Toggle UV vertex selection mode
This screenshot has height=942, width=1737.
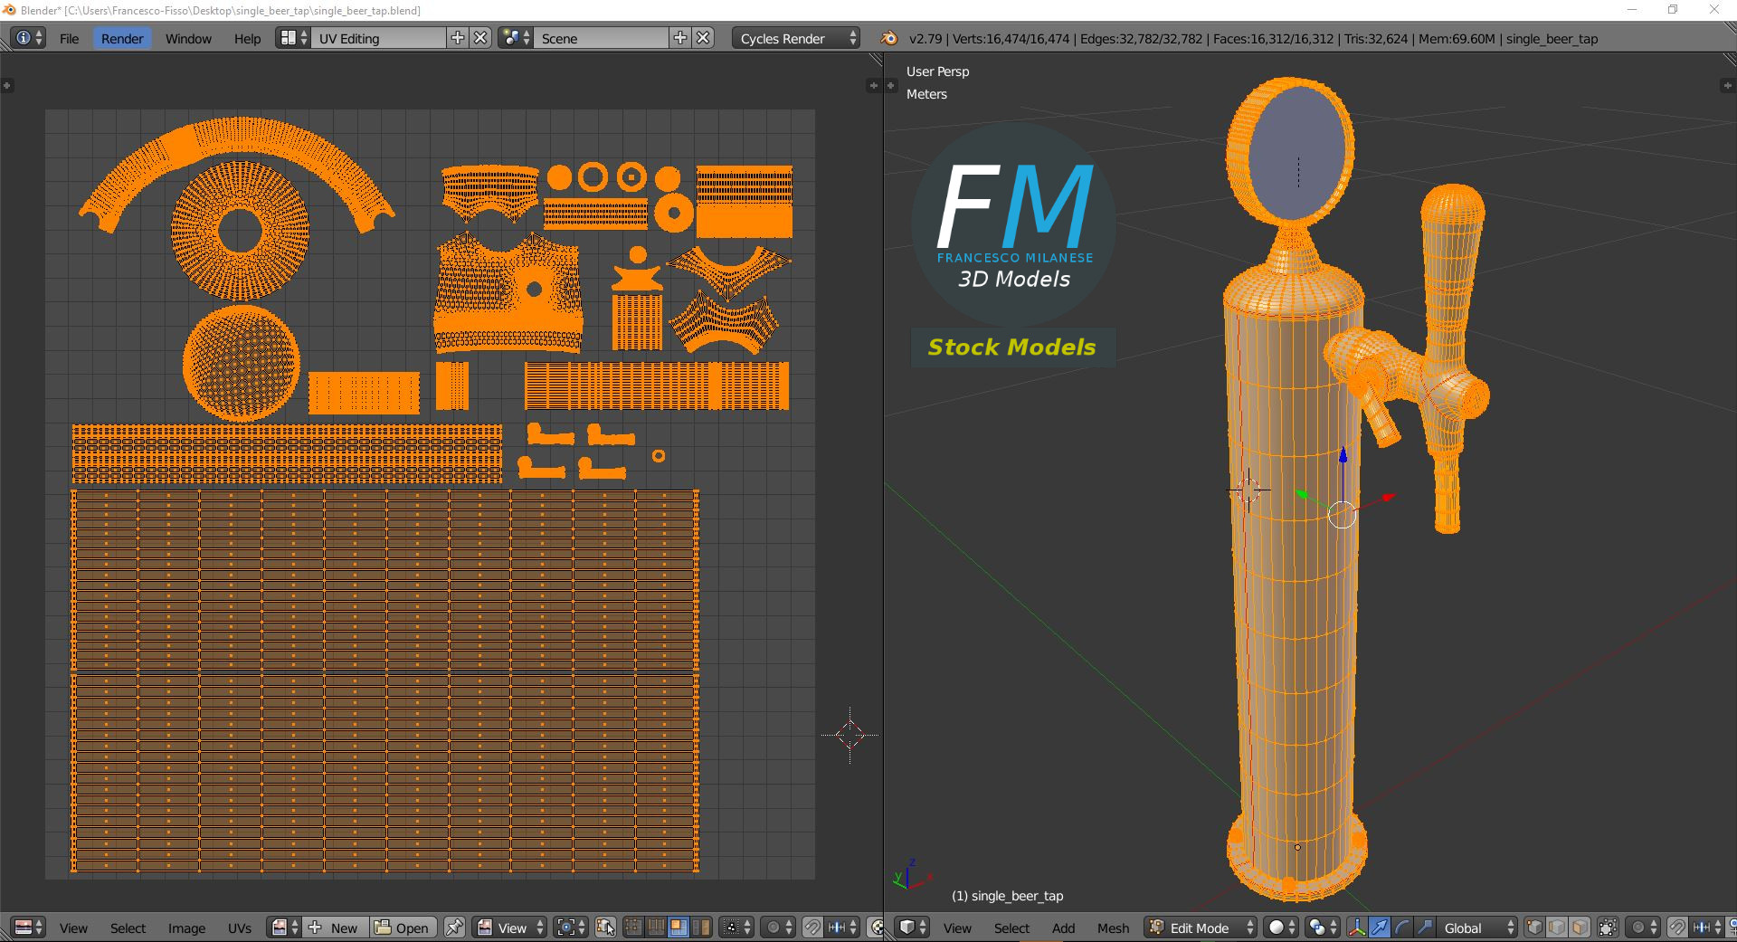[633, 928]
